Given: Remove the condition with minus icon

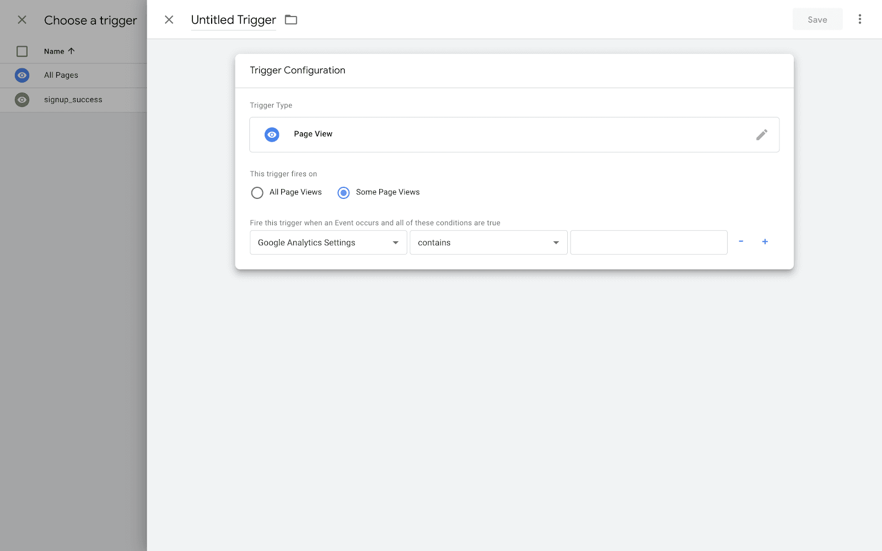Looking at the screenshot, I should tap(741, 241).
